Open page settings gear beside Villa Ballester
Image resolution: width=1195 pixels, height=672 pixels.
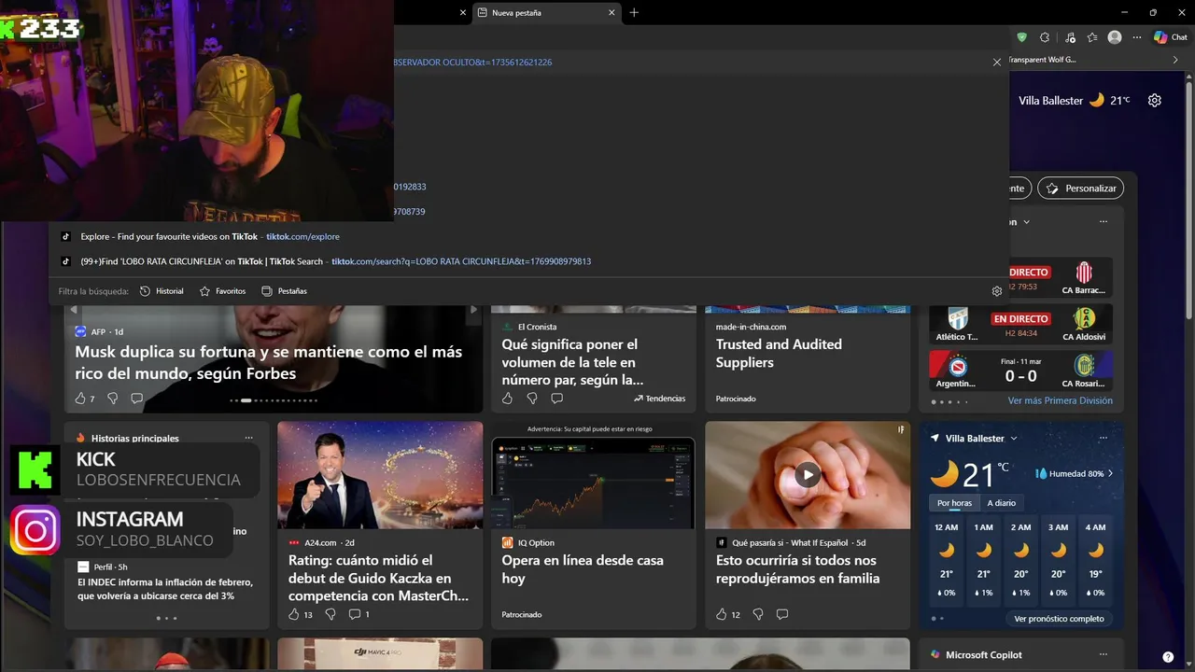(x=1155, y=100)
